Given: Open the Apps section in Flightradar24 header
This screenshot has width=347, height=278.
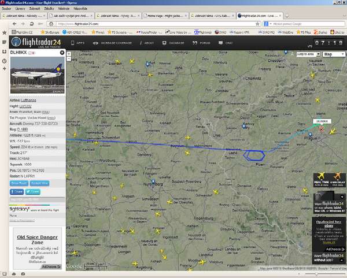Looking at the screenshot, I should click(77, 43).
